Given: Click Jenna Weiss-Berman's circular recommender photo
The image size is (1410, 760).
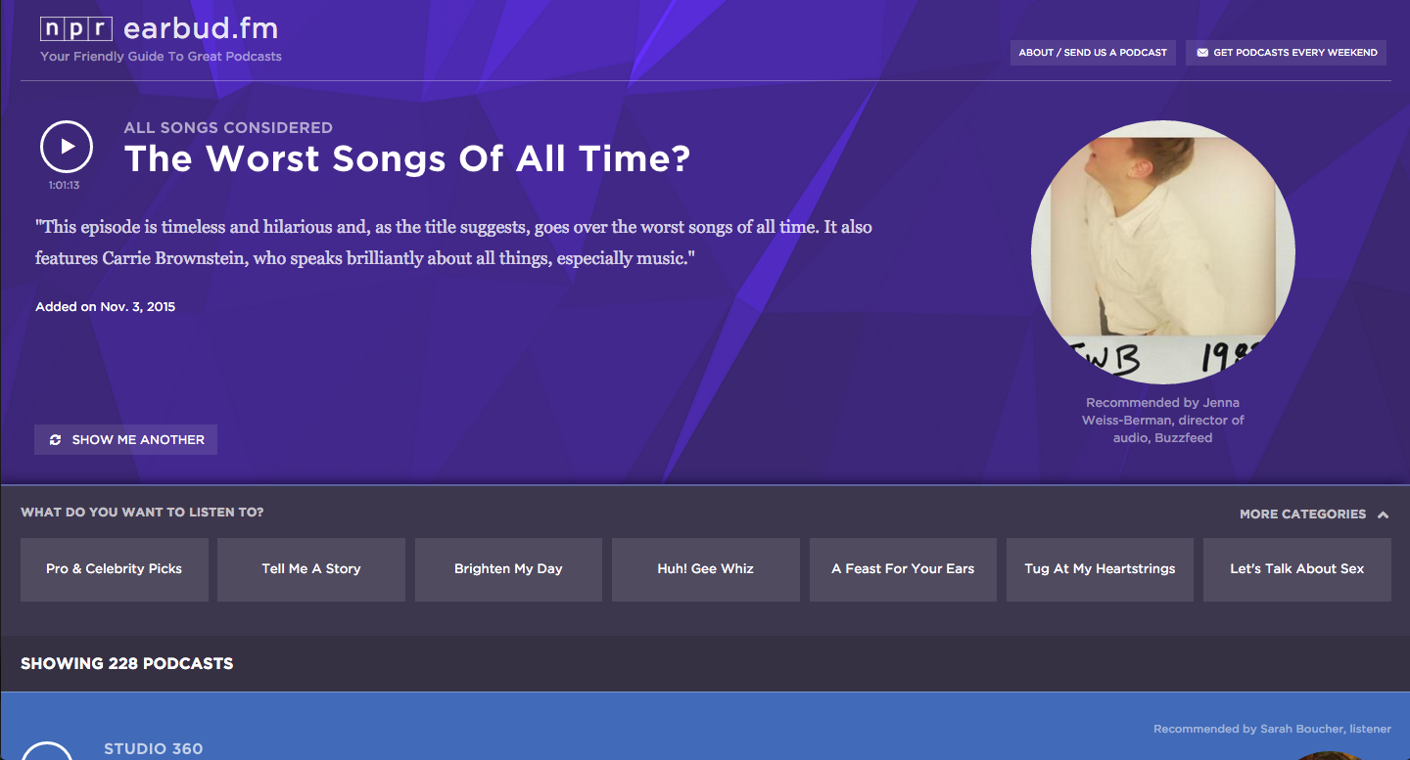Looking at the screenshot, I should (x=1163, y=252).
